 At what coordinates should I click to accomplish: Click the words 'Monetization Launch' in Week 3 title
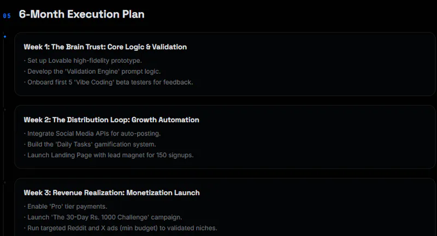[x=163, y=193]
